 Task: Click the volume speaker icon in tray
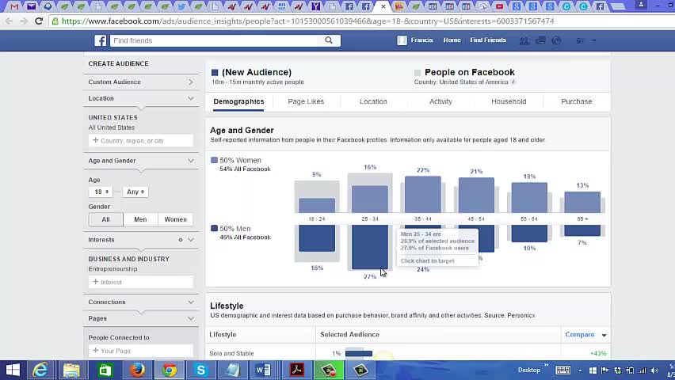click(654, 370)
